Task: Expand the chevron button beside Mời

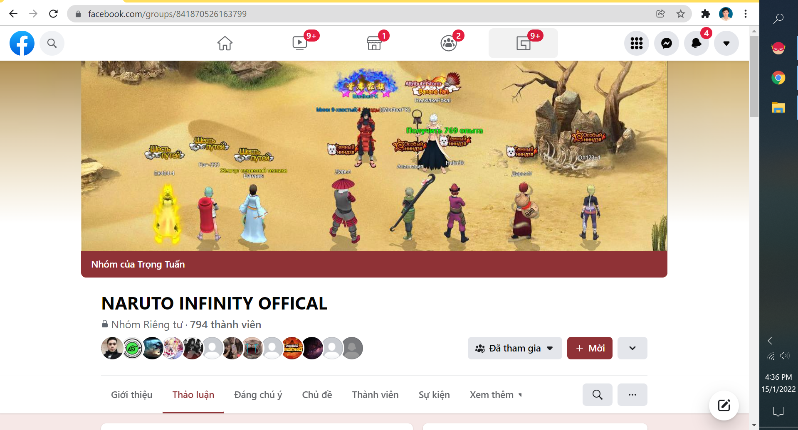Action: 632,348
